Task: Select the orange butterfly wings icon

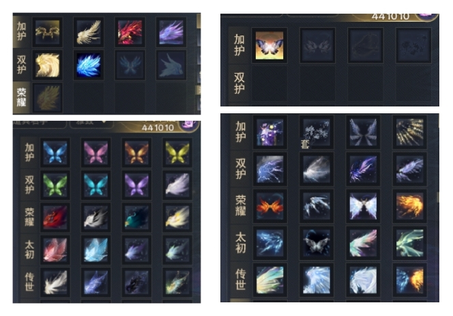Action: [x=136, y=153]
